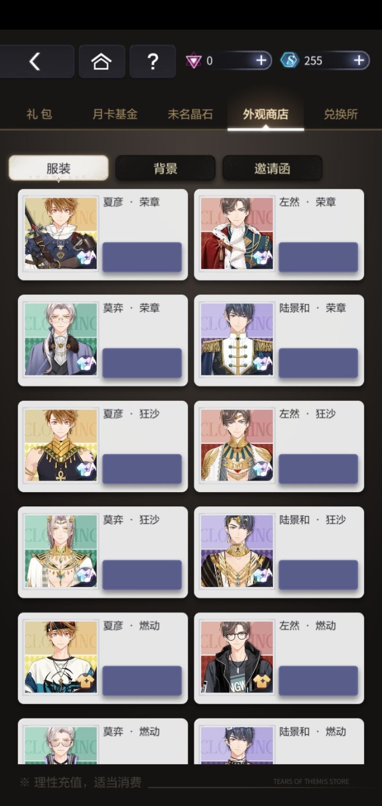This screenshot has width=382, height=806.
Task: Switch to 礼包 tab
Action: [39, 114]
